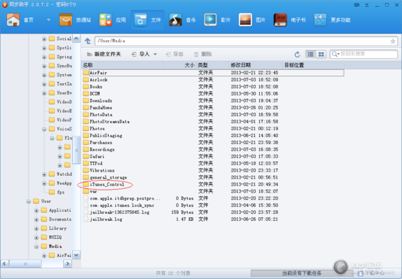Collapse the User tree node
Viewport: 402px width, 279px height.
28,201
